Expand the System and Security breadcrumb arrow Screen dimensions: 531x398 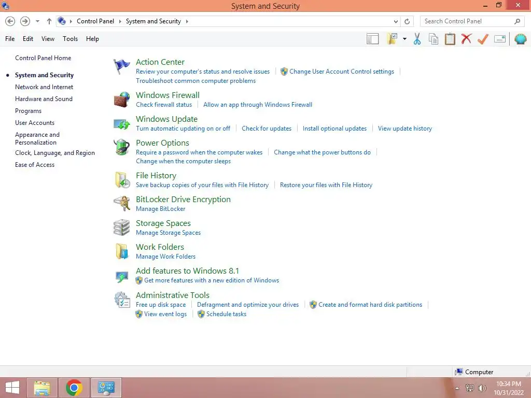click(187, 21)
